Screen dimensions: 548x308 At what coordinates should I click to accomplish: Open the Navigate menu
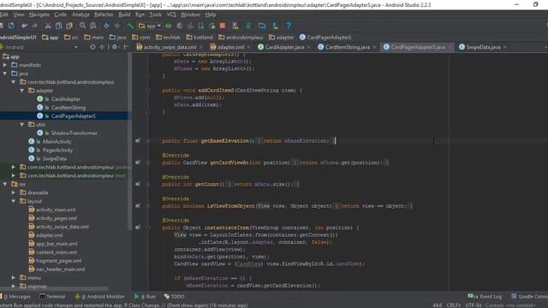39,15
